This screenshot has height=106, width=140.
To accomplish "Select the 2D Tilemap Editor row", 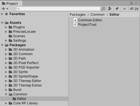I will pyautogui.click(x=34, y=81).
